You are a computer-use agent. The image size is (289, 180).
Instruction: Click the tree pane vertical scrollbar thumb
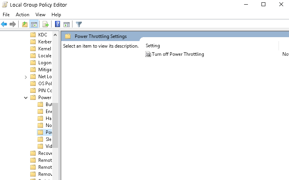55,125
